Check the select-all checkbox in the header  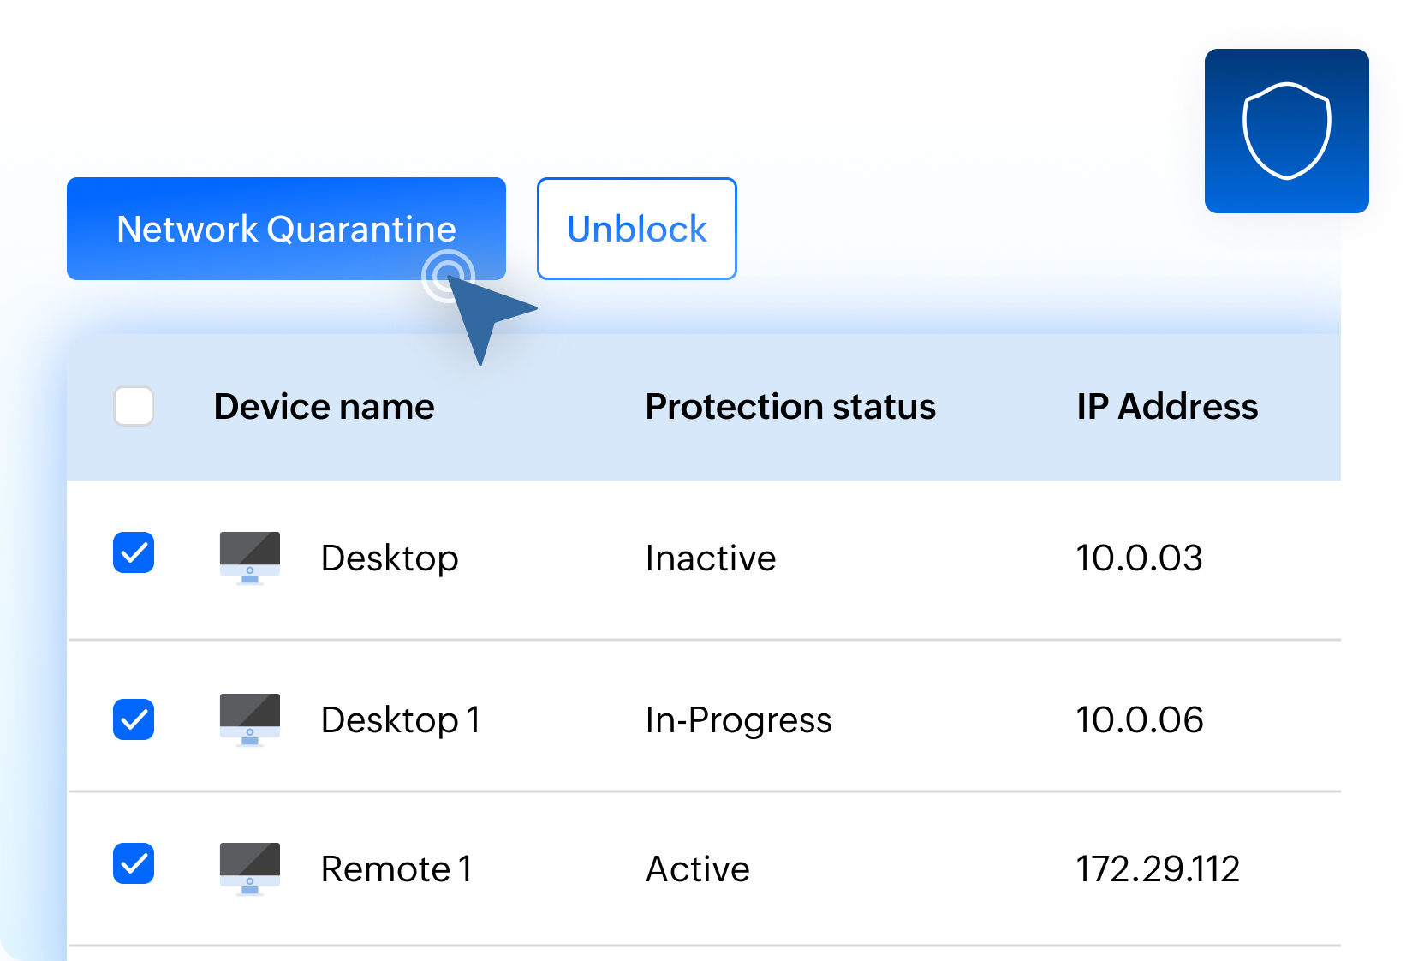[133, 406]
